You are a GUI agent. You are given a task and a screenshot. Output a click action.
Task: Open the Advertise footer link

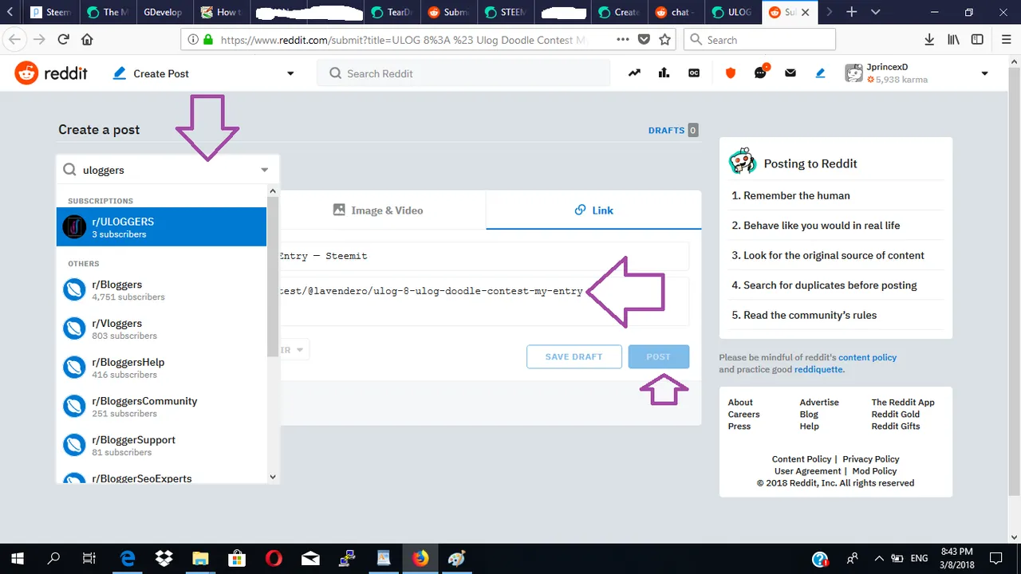click(819, 402)
